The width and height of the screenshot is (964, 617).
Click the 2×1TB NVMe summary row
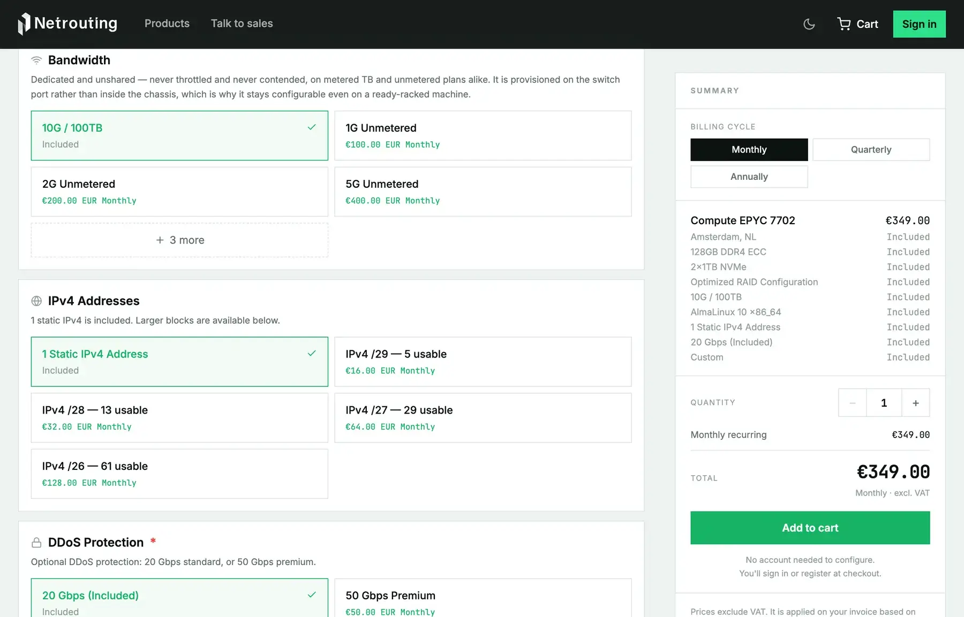(810, 267)
